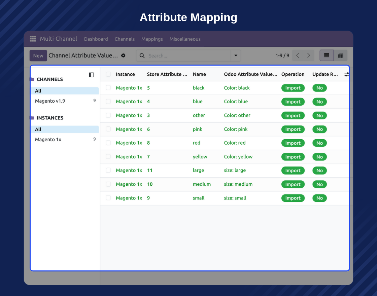The image size is (377, 296).
Task: Switch to list view
Action: [327, 55]
